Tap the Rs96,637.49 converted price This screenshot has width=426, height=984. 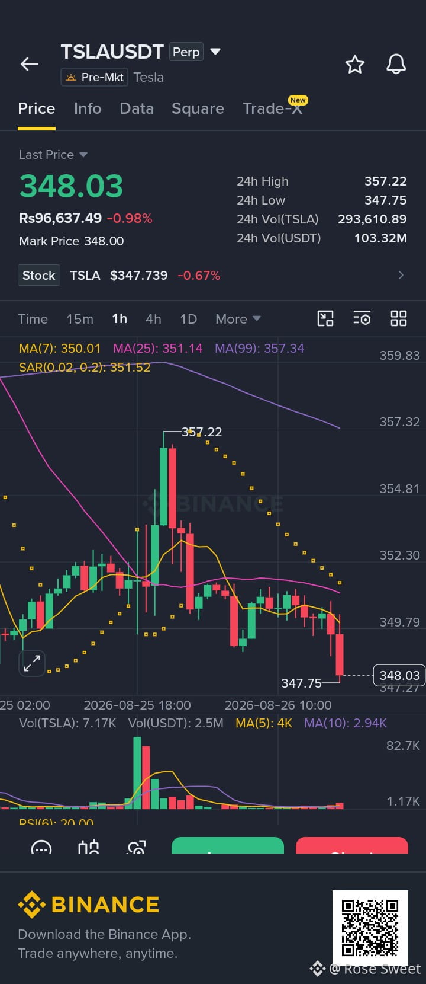click(x=60, y=218)
